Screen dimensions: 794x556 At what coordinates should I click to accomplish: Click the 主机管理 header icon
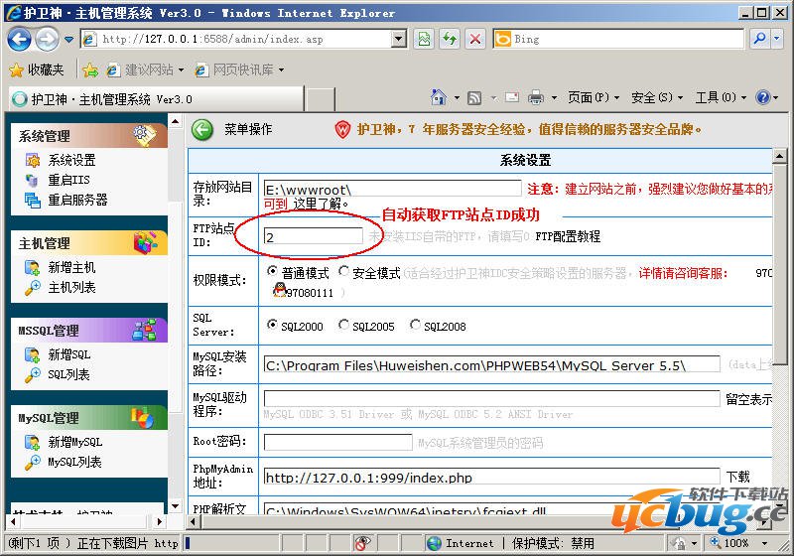pos(146,242)
